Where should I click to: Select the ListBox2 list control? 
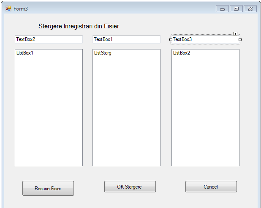pos(205,107)
